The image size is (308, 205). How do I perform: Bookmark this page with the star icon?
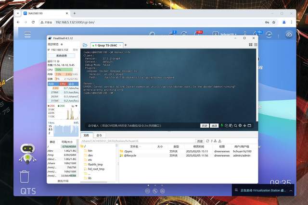tap(274, 23)
